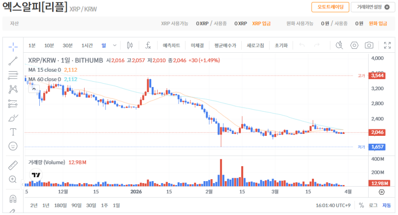Viewport: 398px width, 215px height.
Task: Toggle 미체결 open orders display
Action: 197,45
